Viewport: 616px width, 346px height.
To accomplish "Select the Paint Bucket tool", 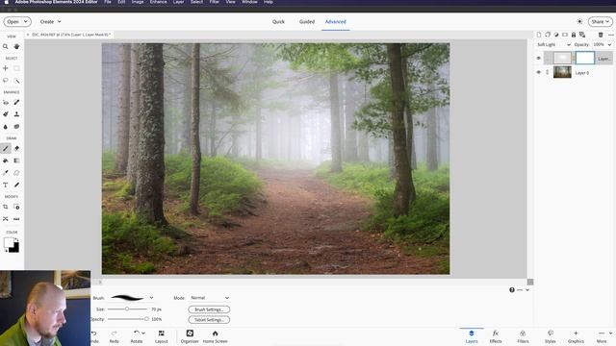I will [6, 161].
